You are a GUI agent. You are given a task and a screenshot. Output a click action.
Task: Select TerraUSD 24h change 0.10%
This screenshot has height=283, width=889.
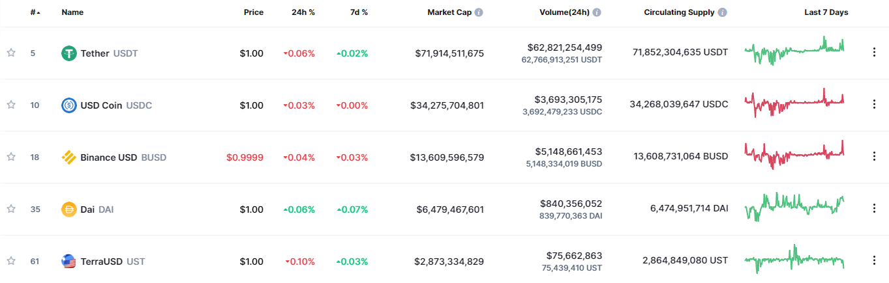tap(300, 262)
